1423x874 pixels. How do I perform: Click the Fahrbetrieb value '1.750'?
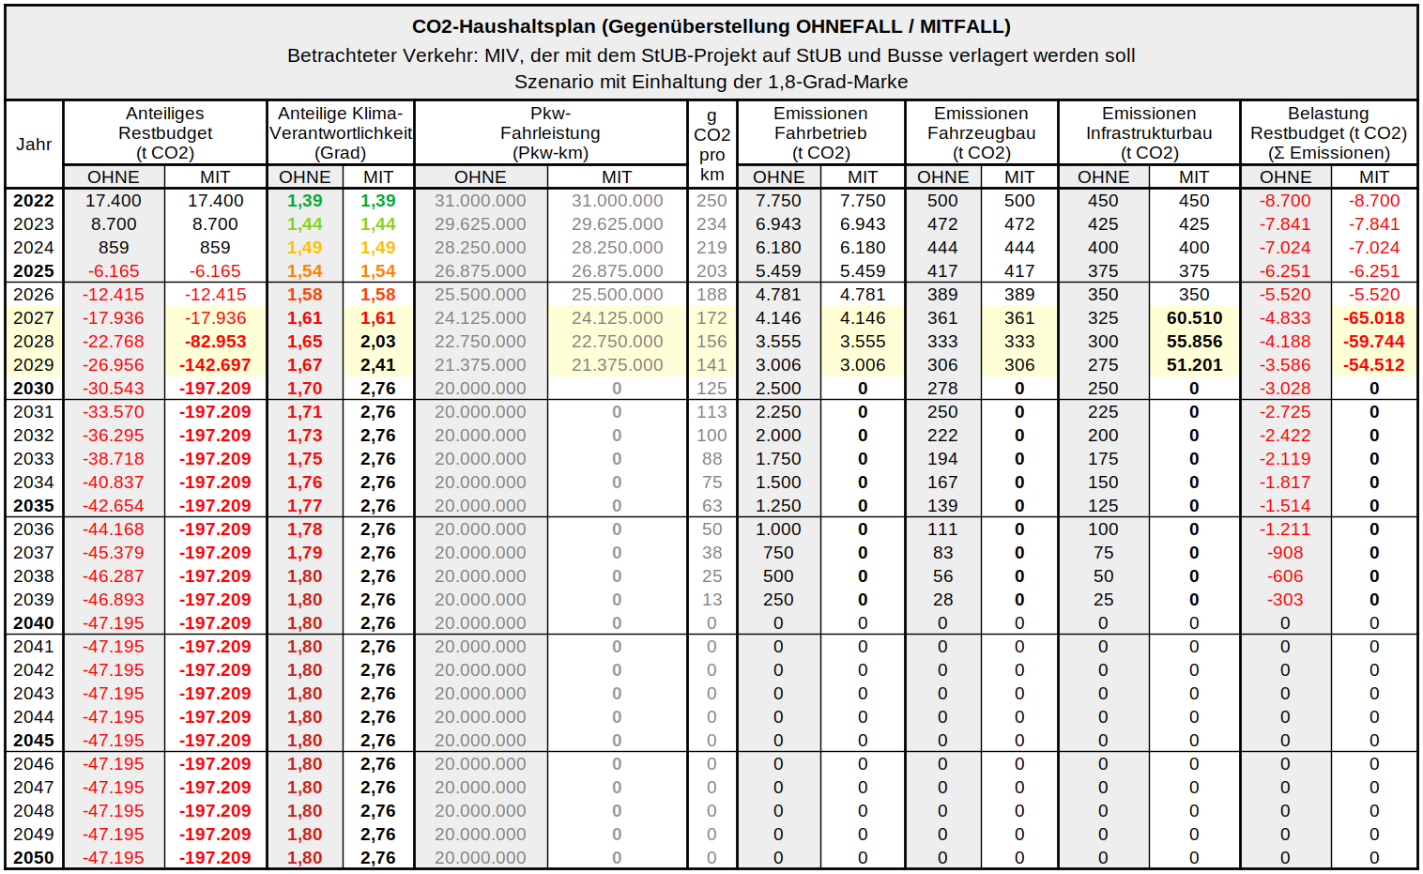(x=778, y=459)
